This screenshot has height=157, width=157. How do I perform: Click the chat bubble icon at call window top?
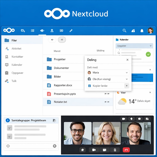pyautogui.click(x=139, y=119)
